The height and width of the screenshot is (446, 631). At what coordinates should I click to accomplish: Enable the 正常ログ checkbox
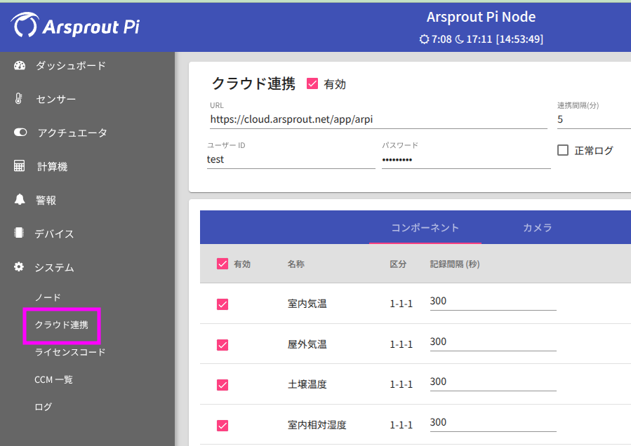click(563, 150)
